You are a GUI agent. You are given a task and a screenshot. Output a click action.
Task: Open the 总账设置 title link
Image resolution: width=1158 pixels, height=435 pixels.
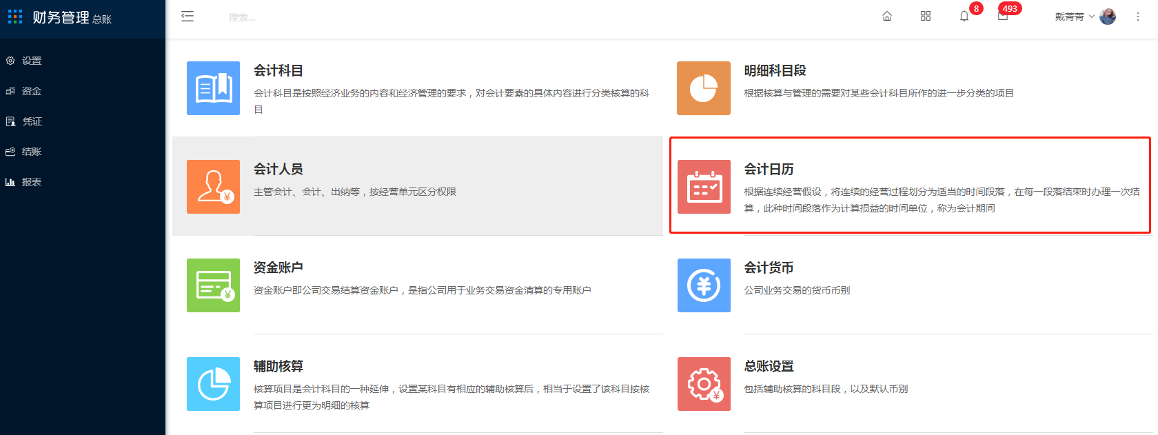[x=769, y=366]
